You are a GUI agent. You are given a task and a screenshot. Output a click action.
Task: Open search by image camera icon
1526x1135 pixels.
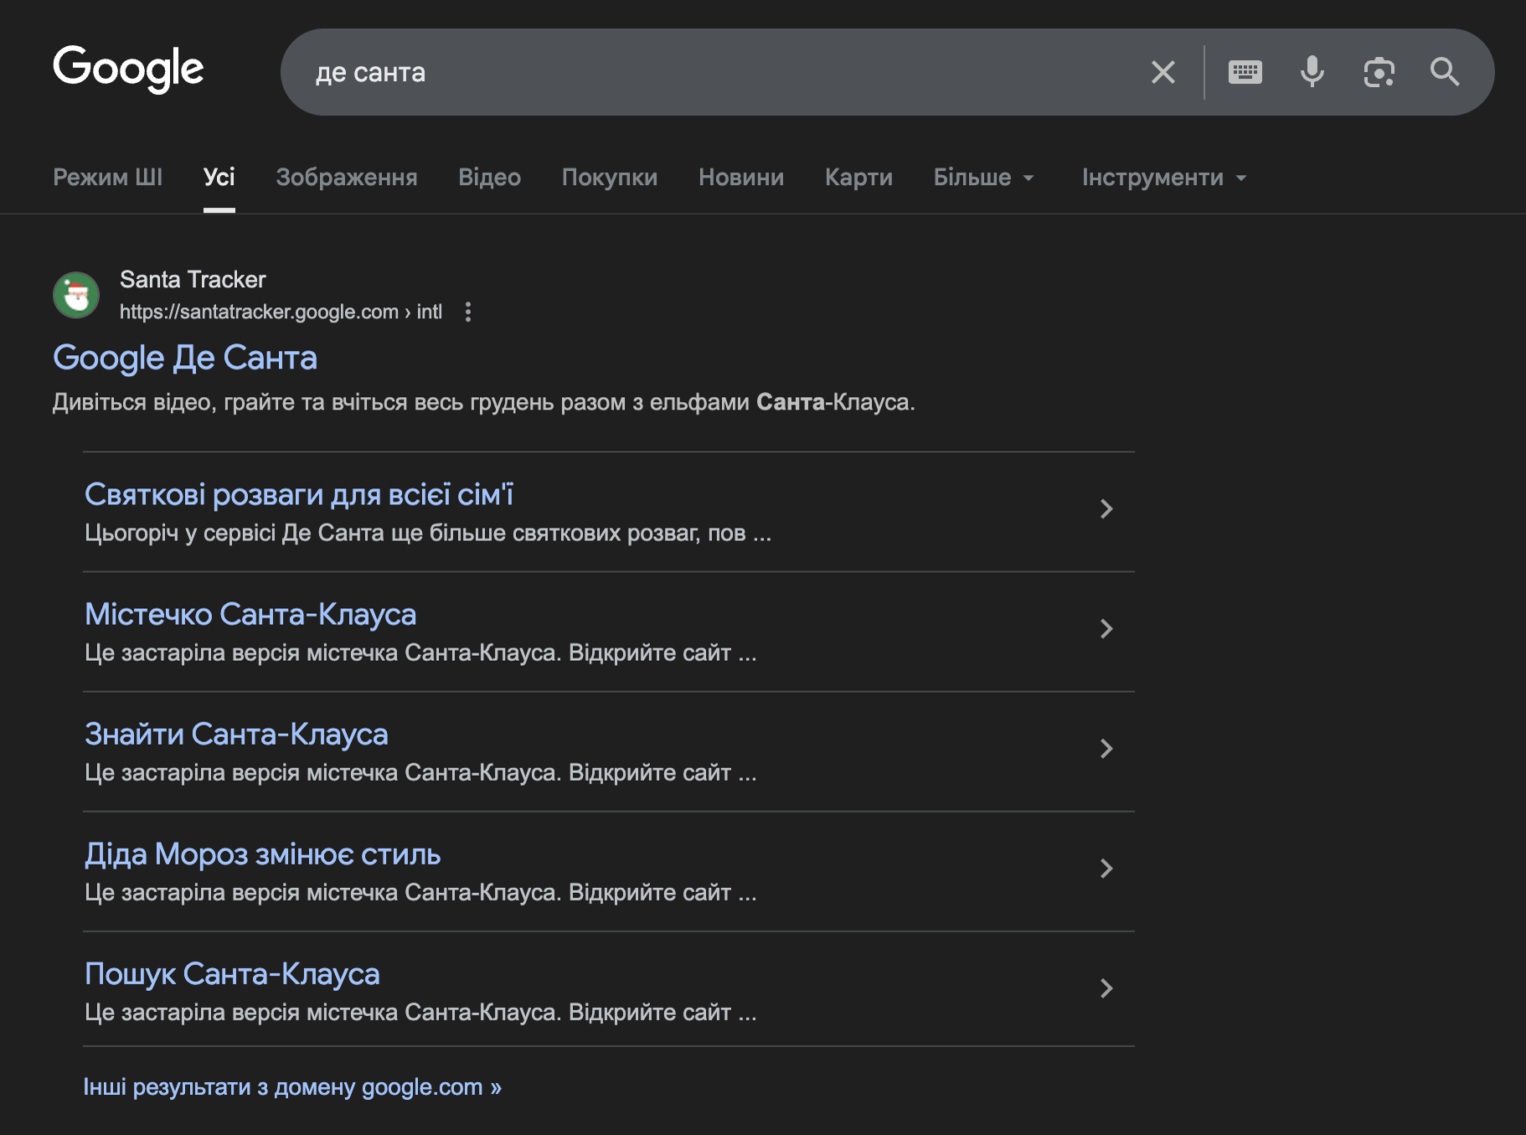click(1379, 72)
